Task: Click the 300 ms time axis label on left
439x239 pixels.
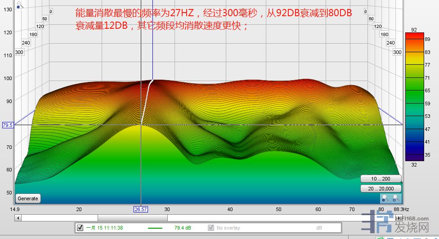Action: coord(19,53)
